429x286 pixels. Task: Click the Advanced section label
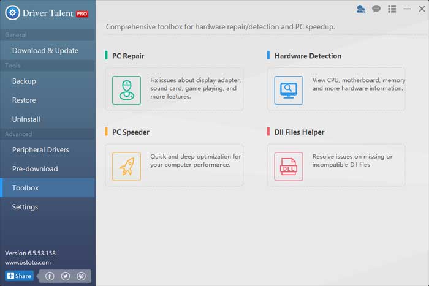(x=18, y=134)
